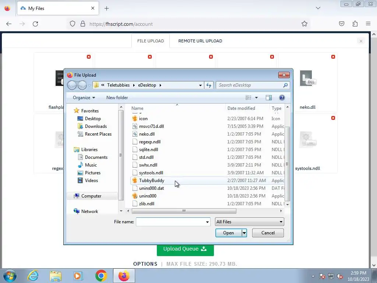Select the TubbyBuddy application file
The image size is (377, 283).
(151, 181)
